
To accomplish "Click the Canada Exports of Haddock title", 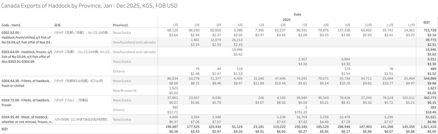I will 89,6.
